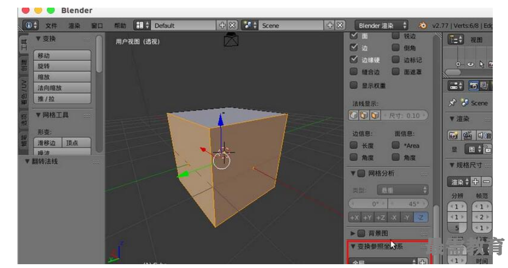This screenshot has height=268, width=508.
Task: Collapse the 翻转法线 operator panel
Action: (28, 161)
